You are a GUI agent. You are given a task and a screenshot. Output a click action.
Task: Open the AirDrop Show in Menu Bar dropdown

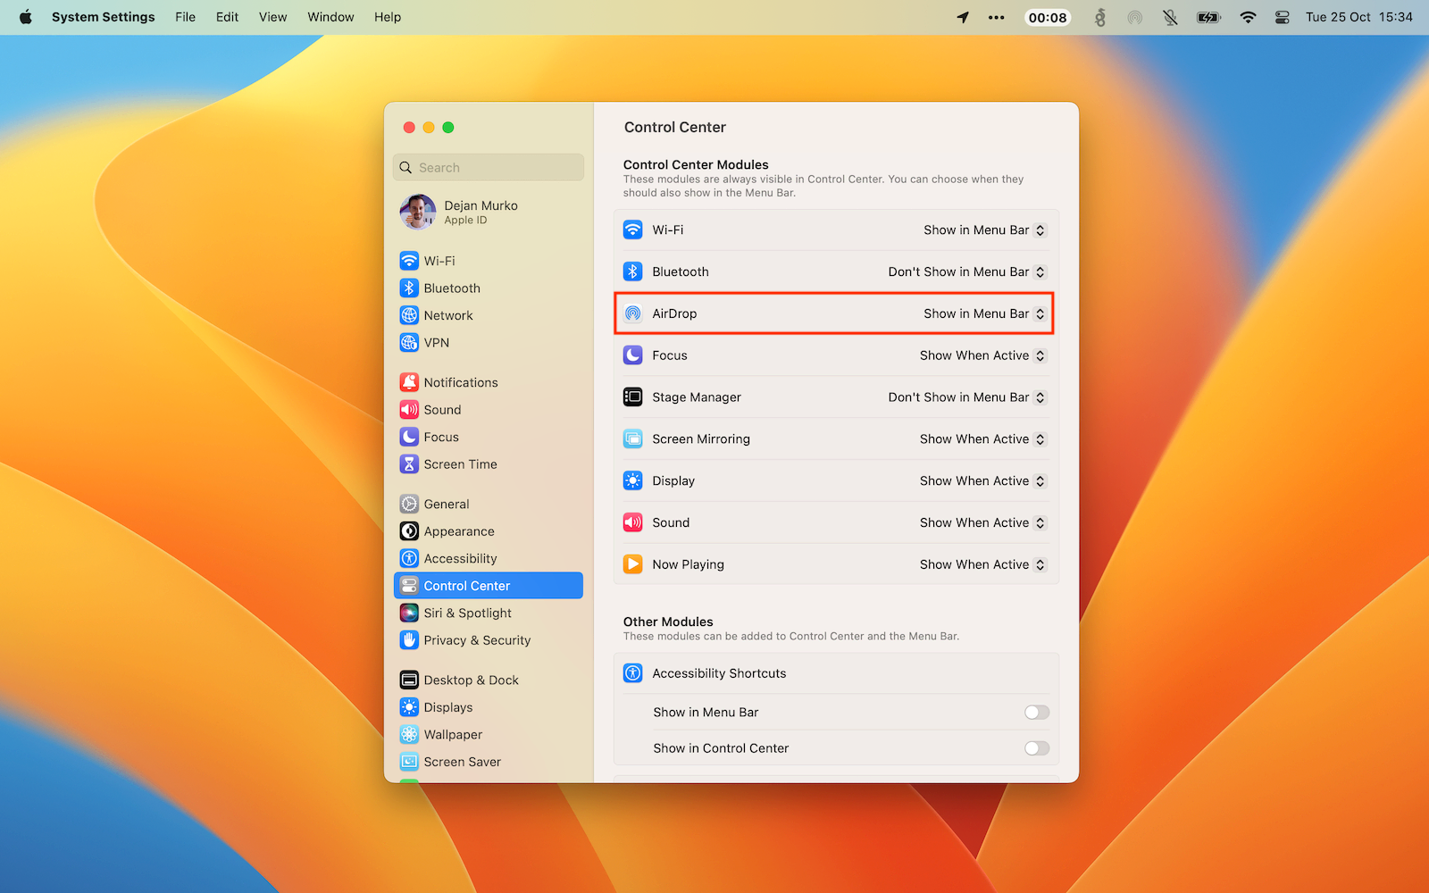click(x=984, y=313)
